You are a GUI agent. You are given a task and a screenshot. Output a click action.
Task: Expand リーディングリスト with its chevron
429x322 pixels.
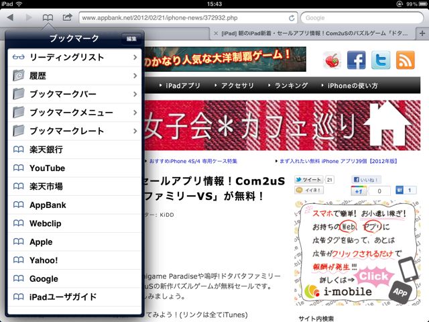click(135, 57)
